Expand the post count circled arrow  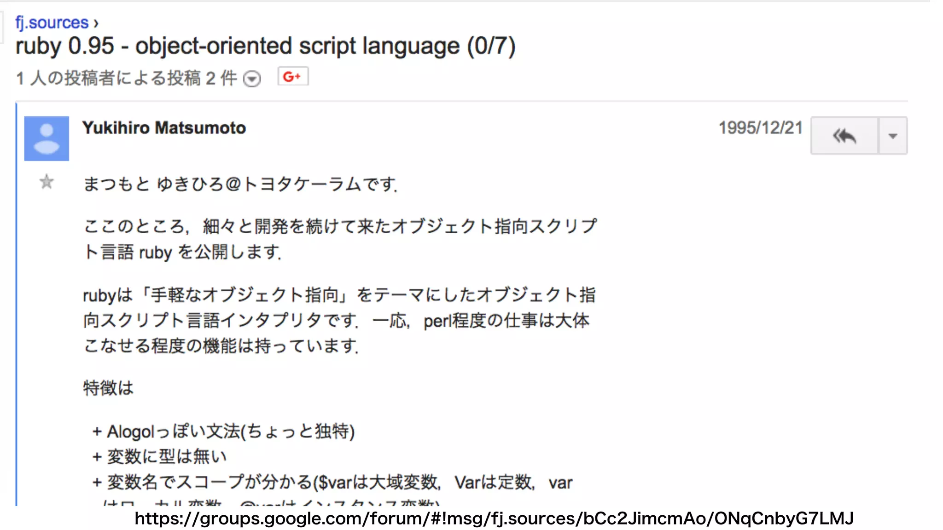point(252,79)
